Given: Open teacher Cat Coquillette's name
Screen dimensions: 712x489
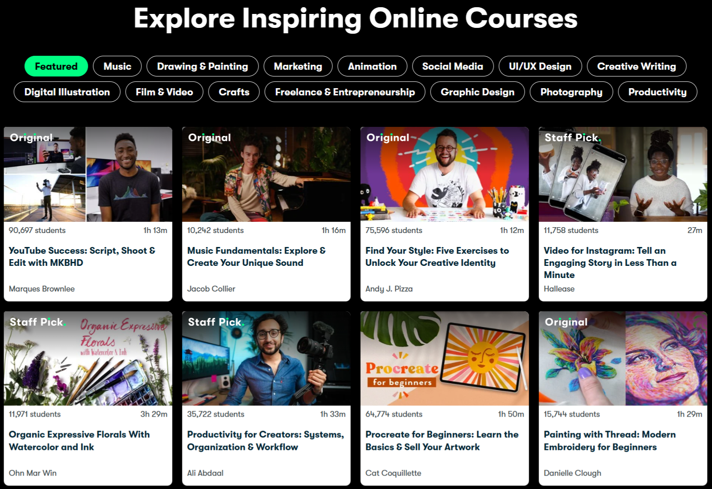Looking at the screenshot, I should pyautogui.click(x=393, y=473).
